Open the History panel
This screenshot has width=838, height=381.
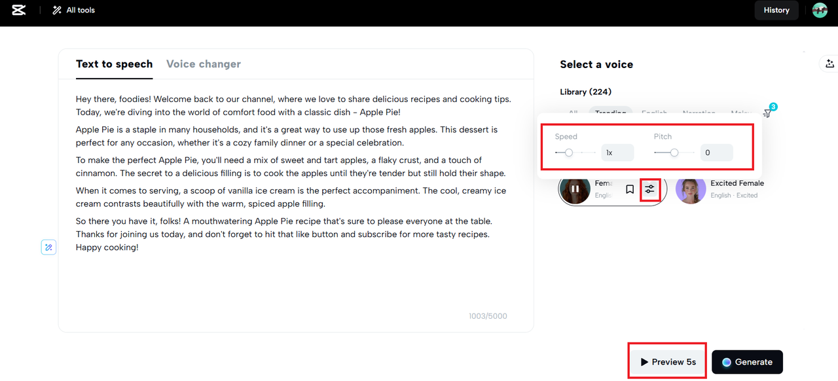coord(776,10)
